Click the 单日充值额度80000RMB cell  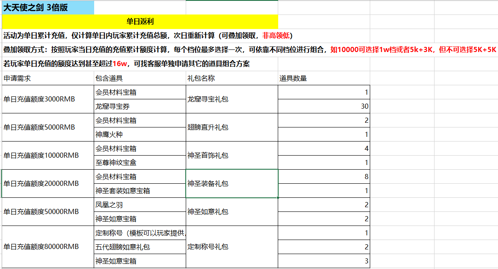[48, 247]
